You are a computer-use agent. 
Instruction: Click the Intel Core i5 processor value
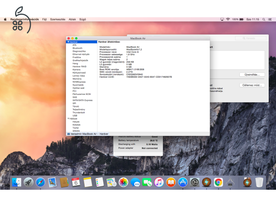132,52
